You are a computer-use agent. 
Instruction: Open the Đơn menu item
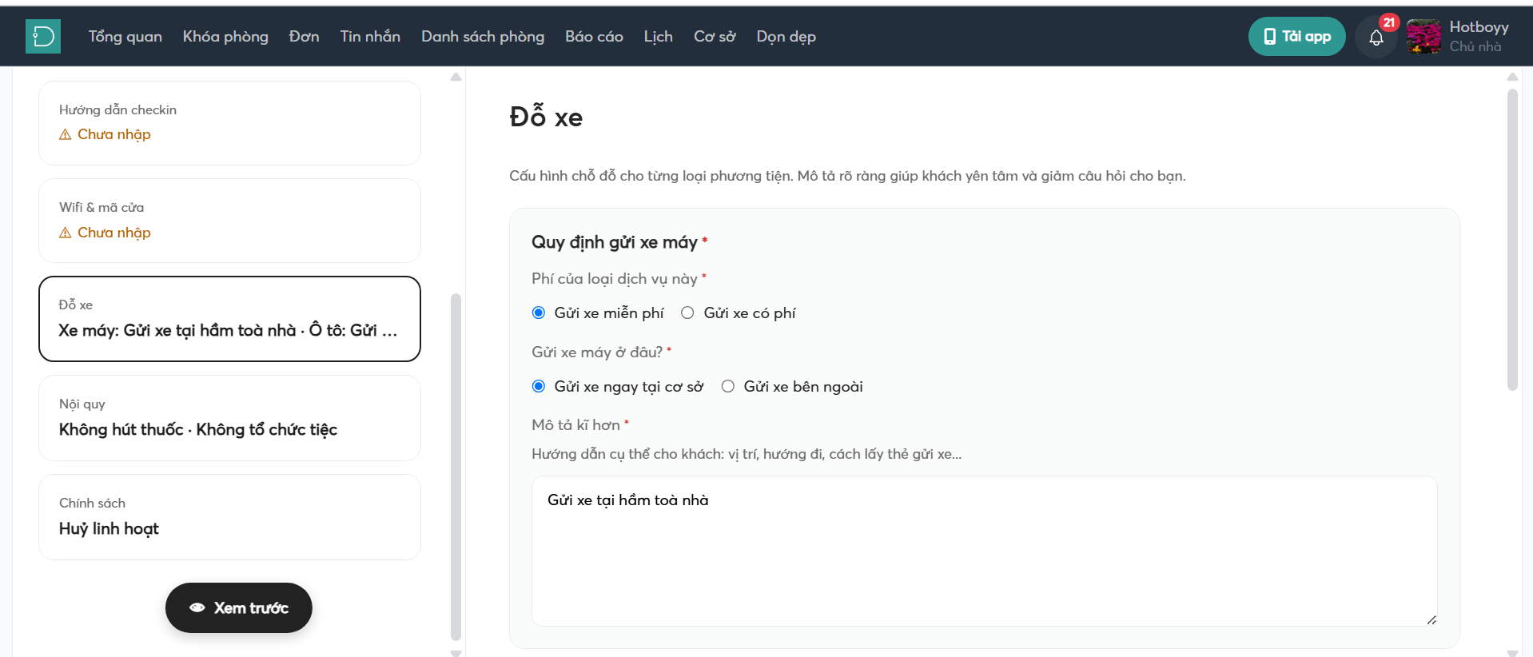coord(305,37)
